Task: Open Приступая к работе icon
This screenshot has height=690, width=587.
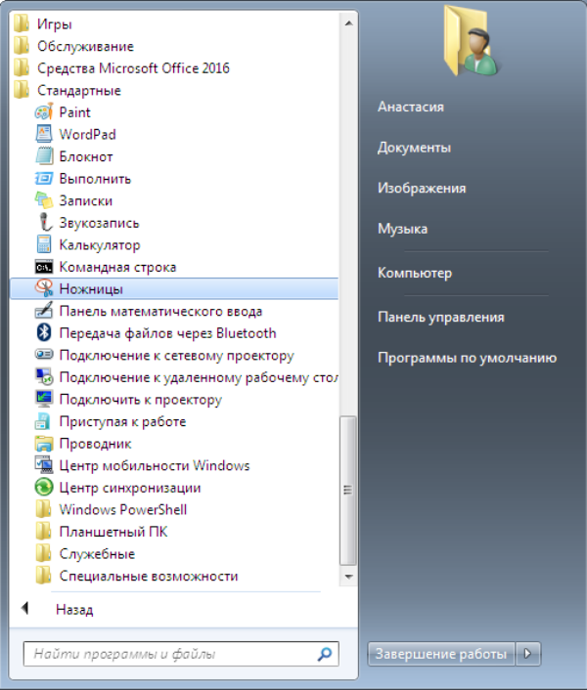Action: coord(43,421)
